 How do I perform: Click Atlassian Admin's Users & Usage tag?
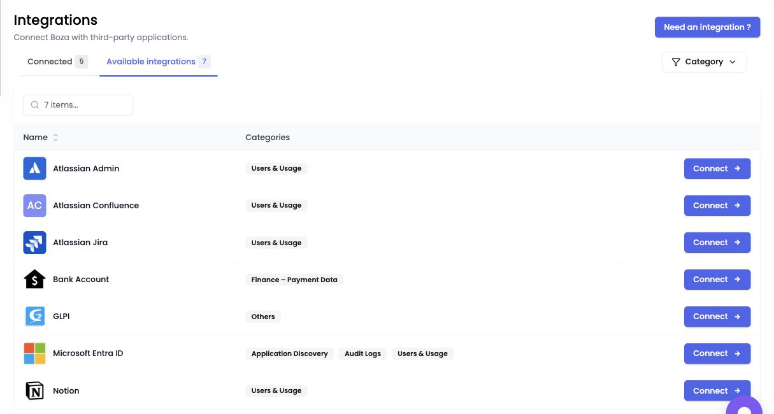(x=276, y=169)
